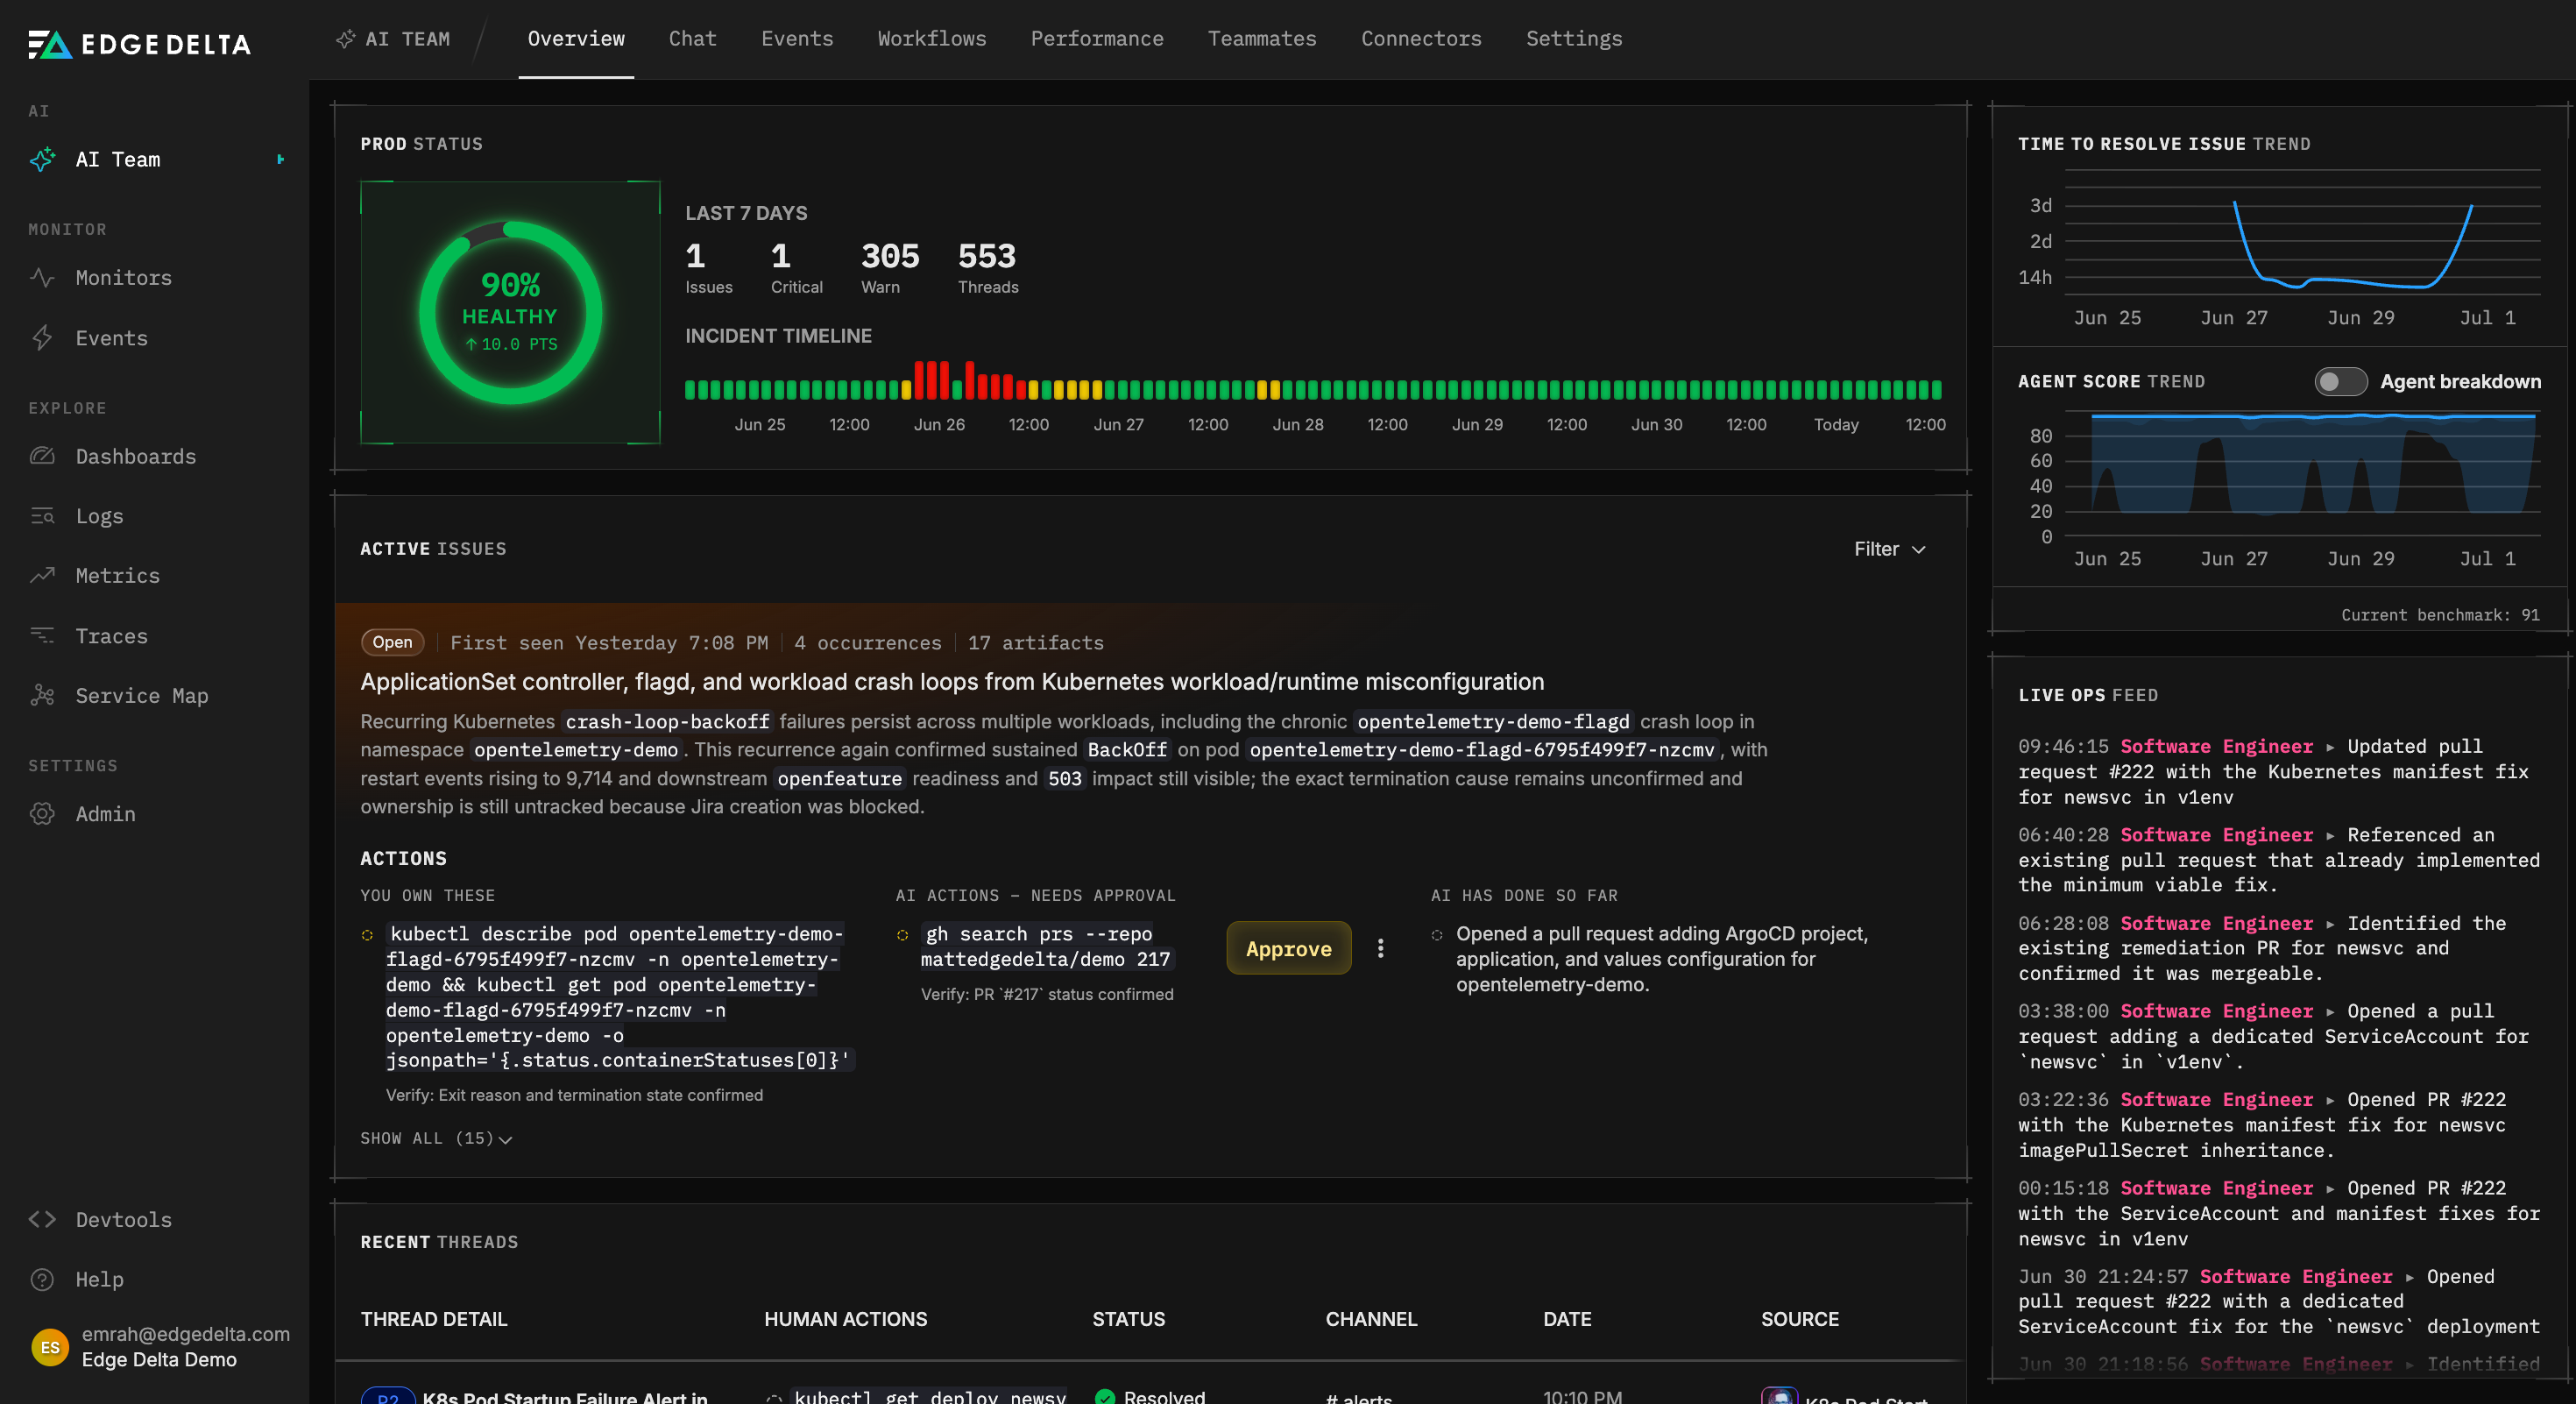Click the # alerts channel cell

1358,1397
